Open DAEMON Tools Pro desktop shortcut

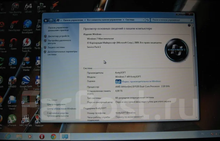pyautogui.click(x=27, y=45)
